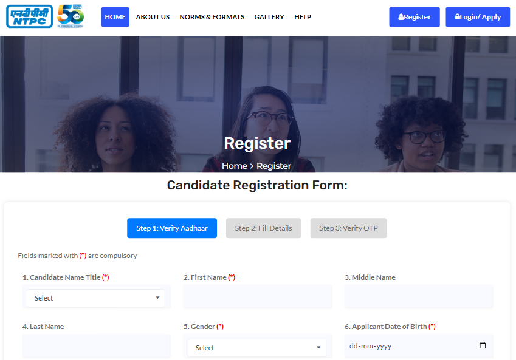Open the NORMS & FORMATS menu

[x=212, y=17]
